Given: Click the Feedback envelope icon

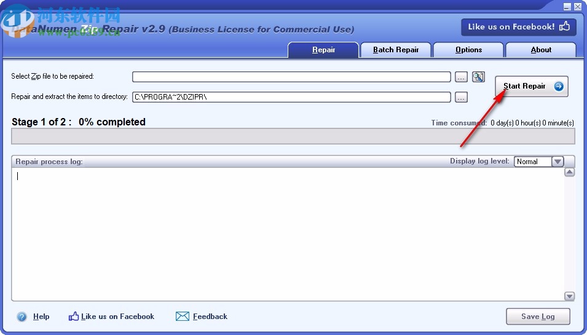Looking at the screenshot, I should pos(183,317).
